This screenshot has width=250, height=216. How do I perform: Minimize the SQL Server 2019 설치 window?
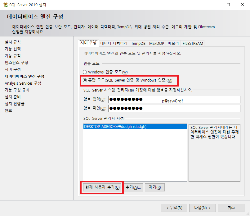[x=214, y=5]
